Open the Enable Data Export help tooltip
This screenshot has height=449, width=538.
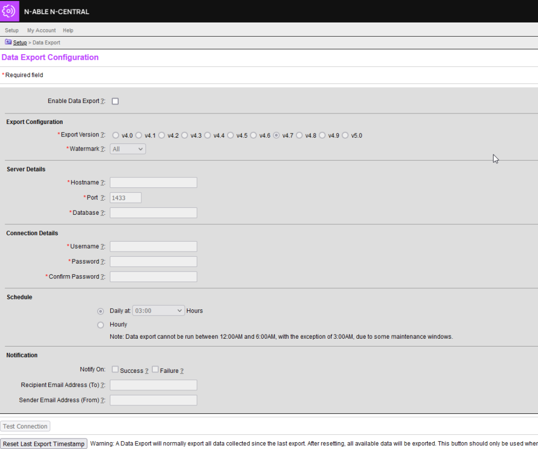coord(102,101)
